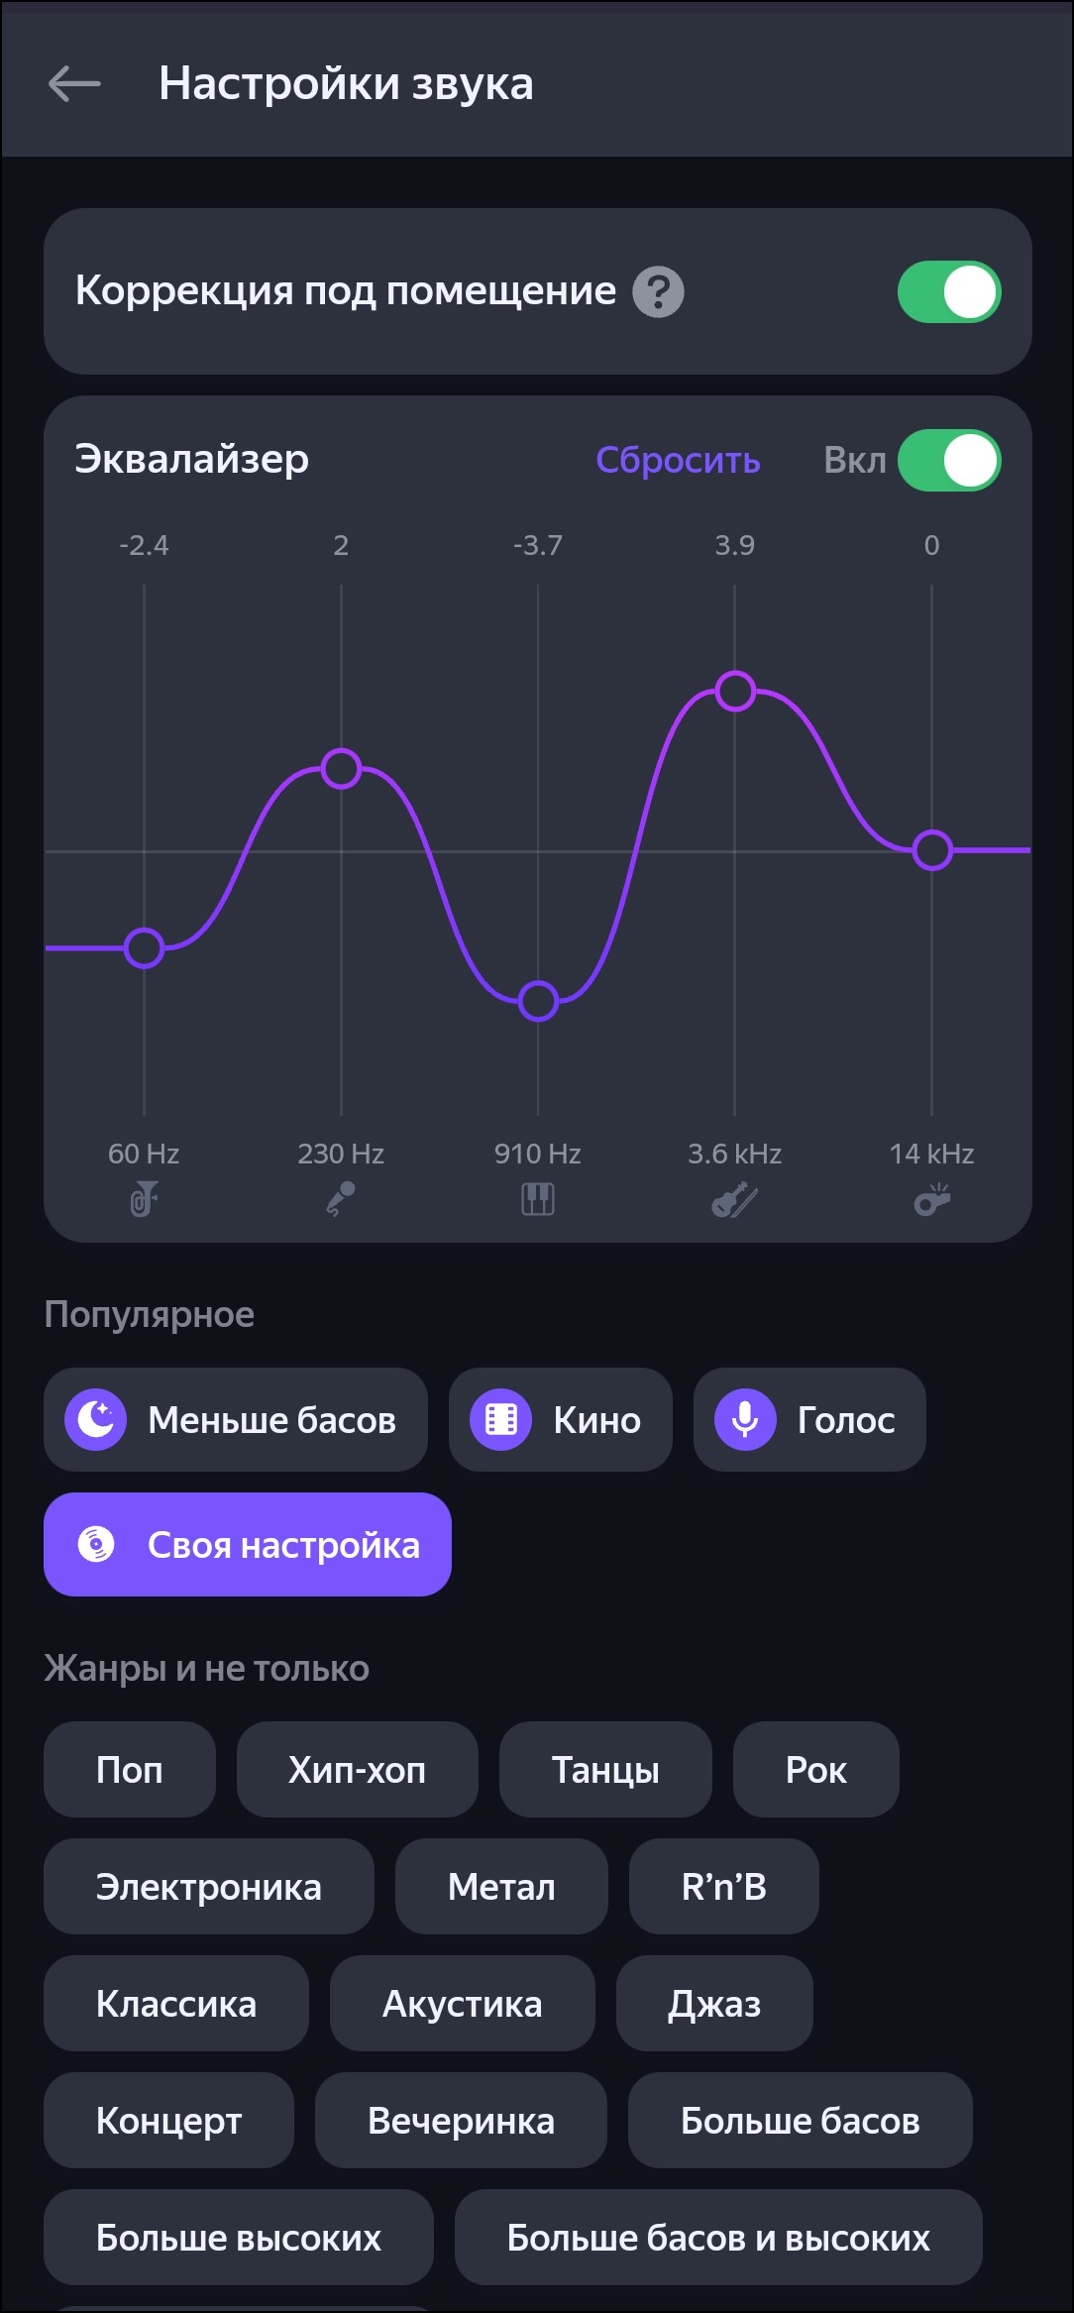Screen dimensions: 1074x2313
Task: Go back using the arrow icon
Action: 74,84
